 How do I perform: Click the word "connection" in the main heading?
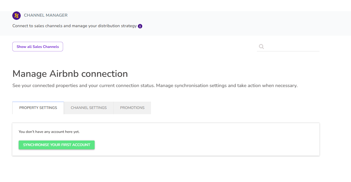[x=105, y=74]
